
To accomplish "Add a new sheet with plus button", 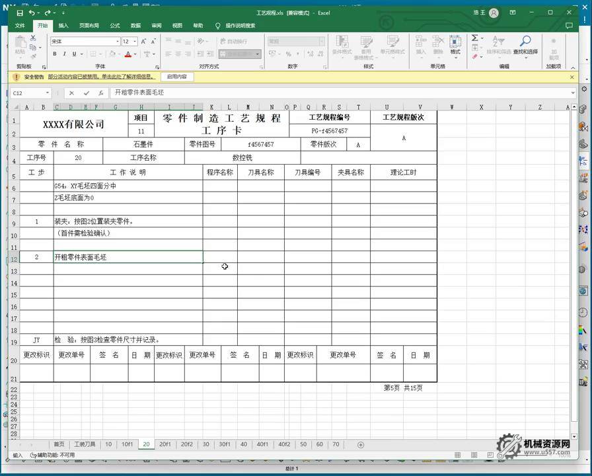I will [x=361, y=444].
